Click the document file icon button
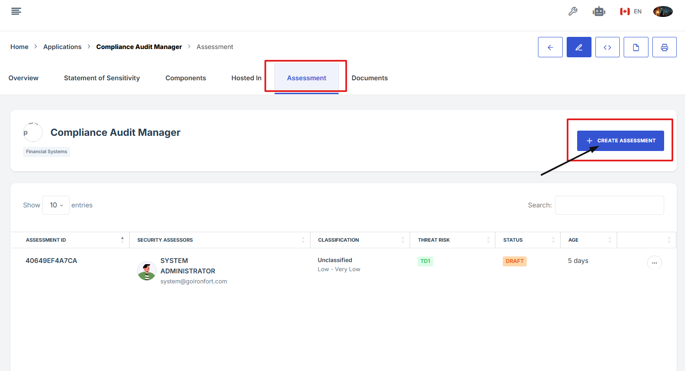 click(636, 47)
